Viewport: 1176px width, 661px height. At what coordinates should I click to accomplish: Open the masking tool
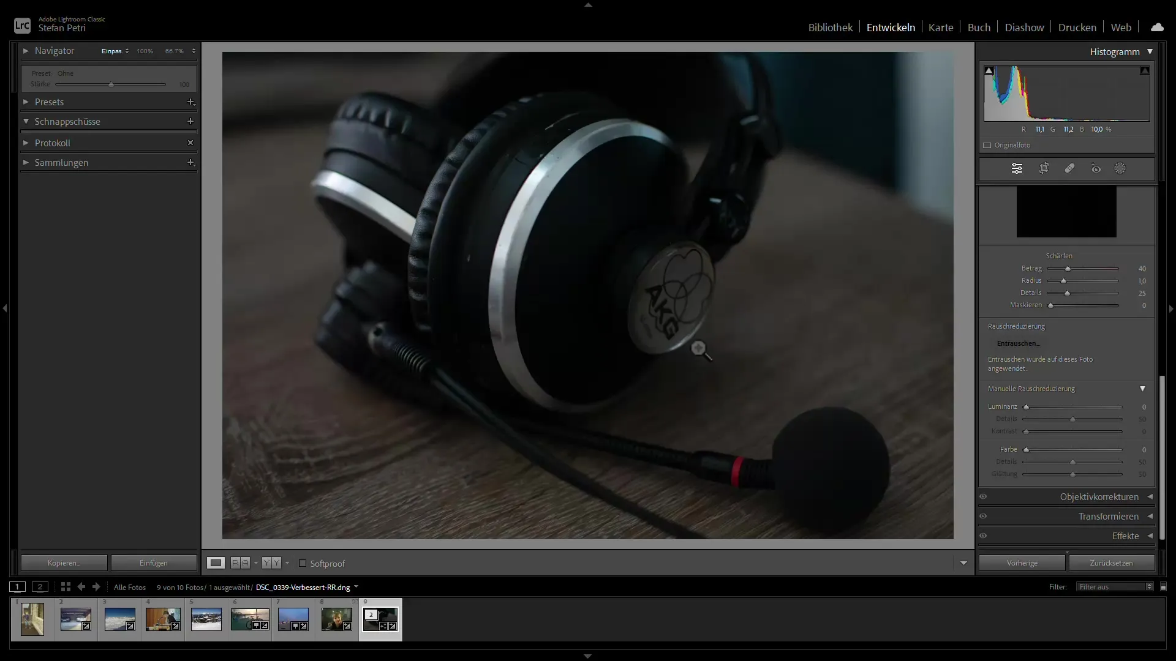coord(1120,168)
